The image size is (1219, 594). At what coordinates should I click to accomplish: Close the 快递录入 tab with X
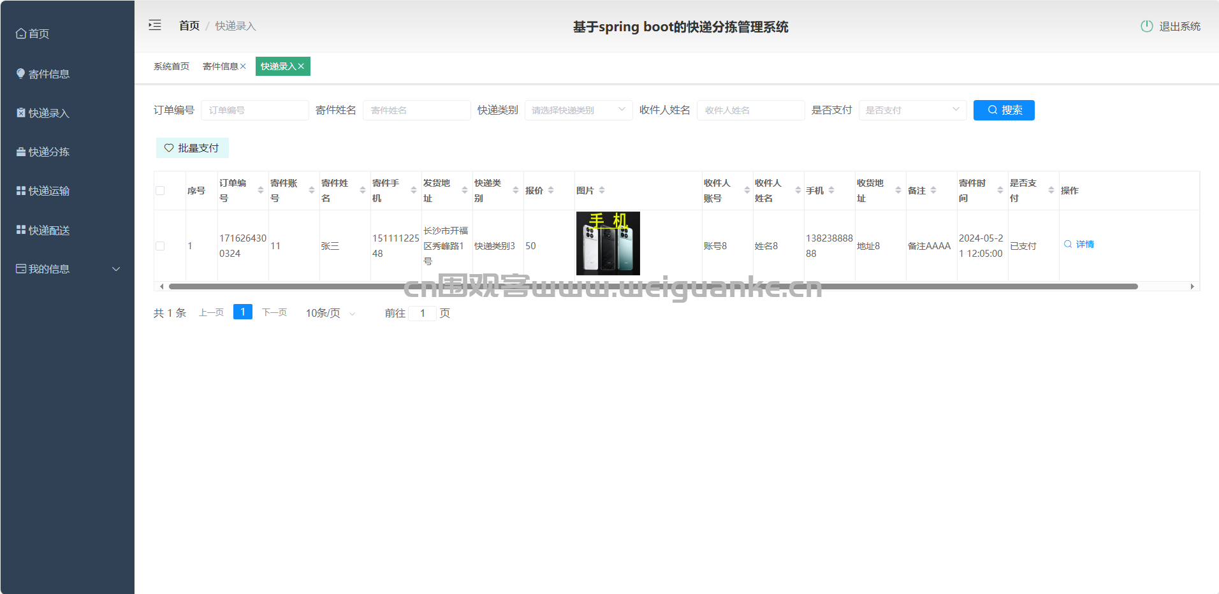(301, 66)
